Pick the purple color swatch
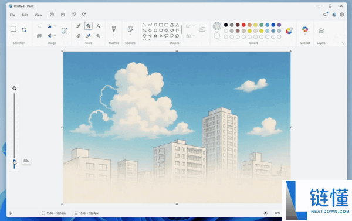 [279, 25]
